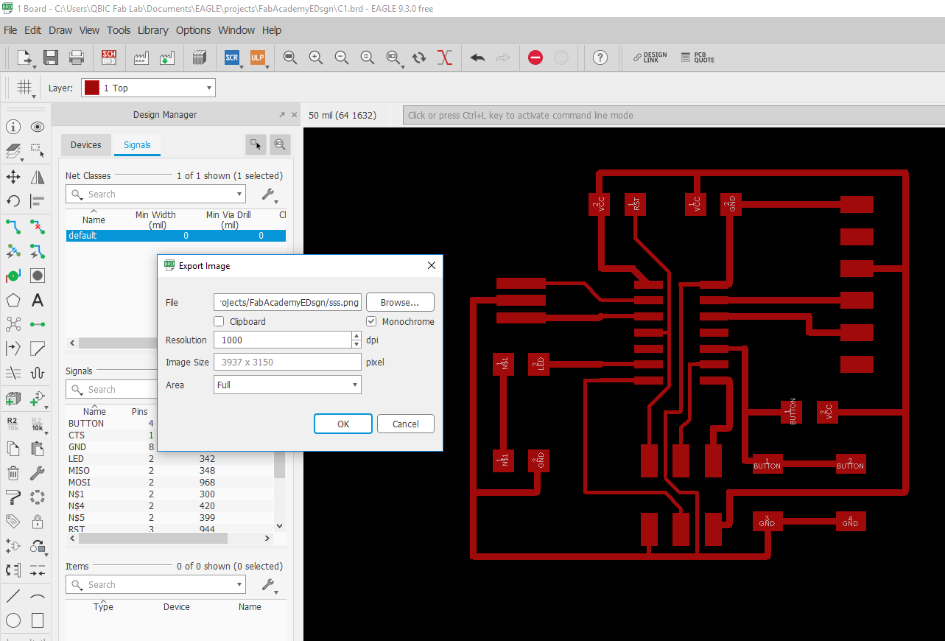Image resolution: width=945 pixels, height=641 pixels.
Task: Open the Design Link tool
Action: 650,57
